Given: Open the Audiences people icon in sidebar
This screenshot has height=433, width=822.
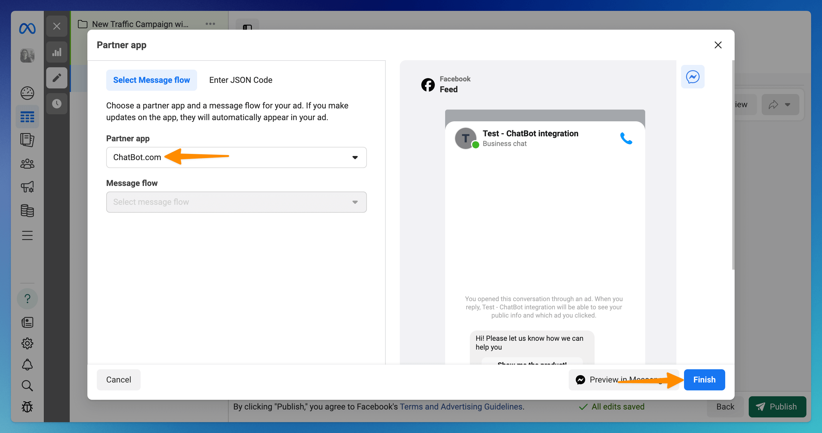Looking at the screenshot, I should tap(27, 164).
